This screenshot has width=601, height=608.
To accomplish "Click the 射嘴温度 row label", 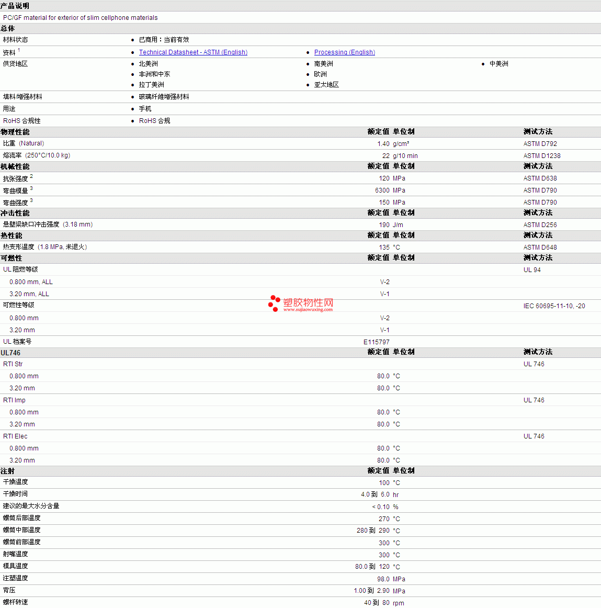I will pos(16,554).
